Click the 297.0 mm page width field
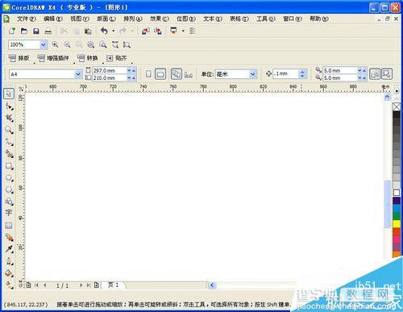 coord(109,70)
